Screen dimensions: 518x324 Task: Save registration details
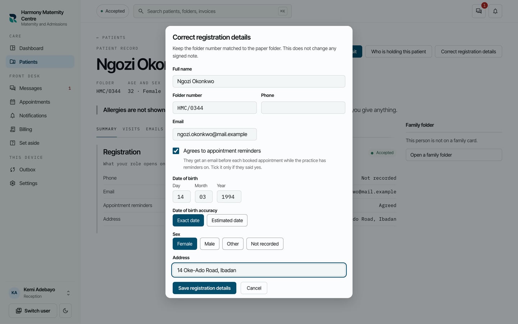point(204,288)
